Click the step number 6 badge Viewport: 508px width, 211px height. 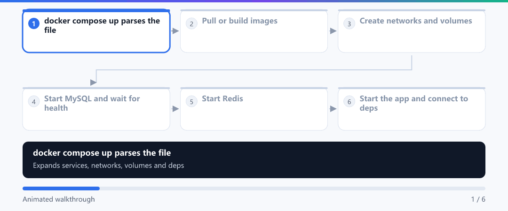(x=349, y=101)
